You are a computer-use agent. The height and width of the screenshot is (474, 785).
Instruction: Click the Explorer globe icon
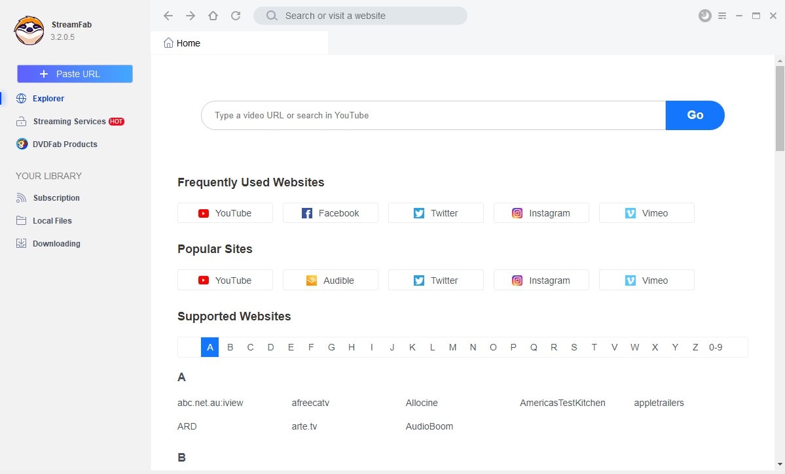[21, 99]
